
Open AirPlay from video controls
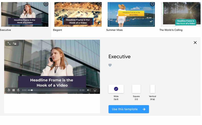[95, 90]
